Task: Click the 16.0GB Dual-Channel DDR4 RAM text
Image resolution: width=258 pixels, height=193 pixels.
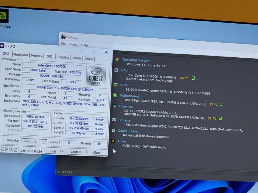Action: tap(168, 91)
